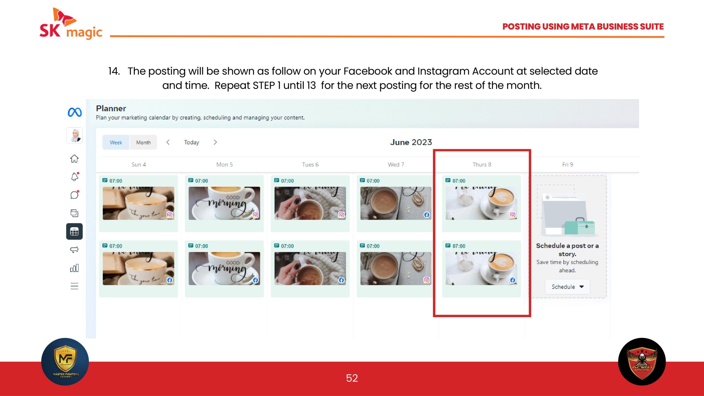Viewport: 704px width, 396px height.
Task: Open Notifications bell icon
Action: coord(75,177)
